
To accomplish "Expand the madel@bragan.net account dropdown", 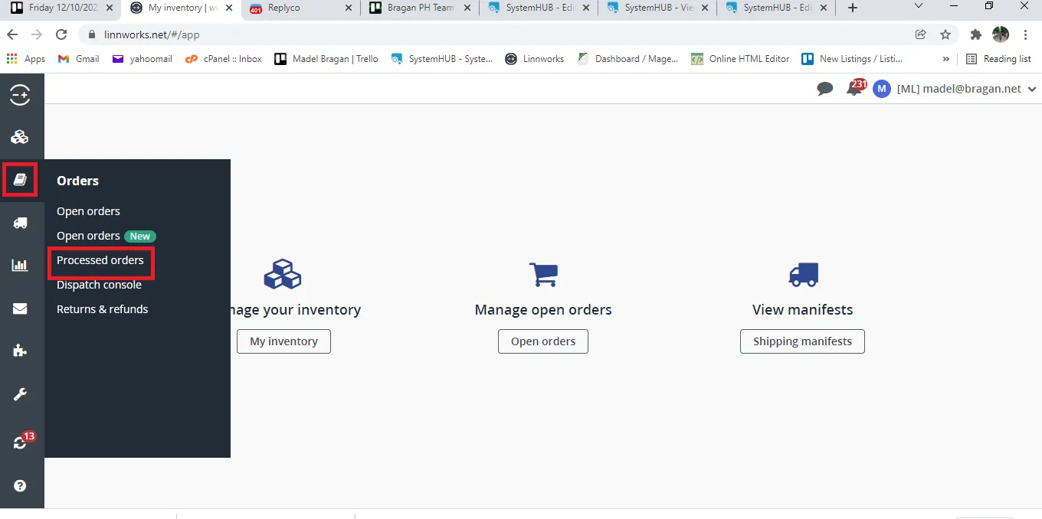I will click(x=1032, y=89).
